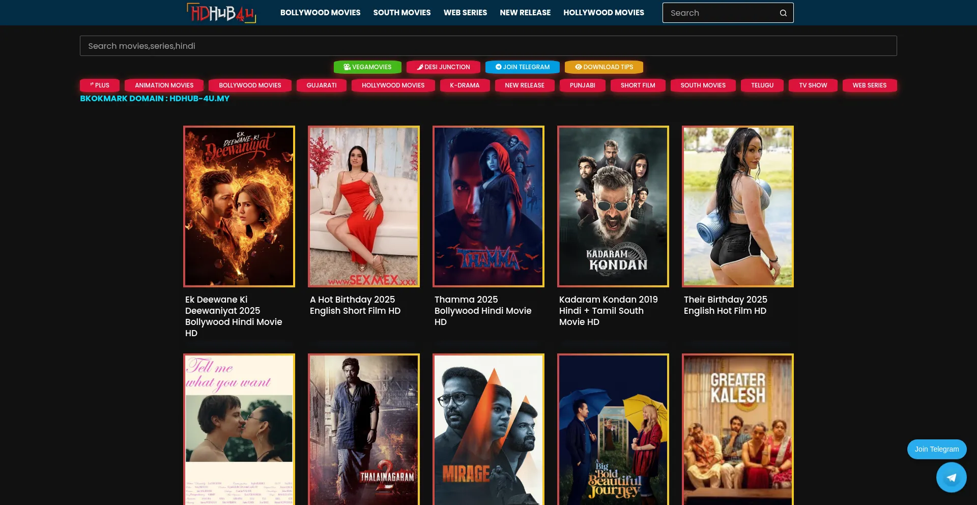
Task: Select the K-Drama category tag
Action: [x=465, y=85]
